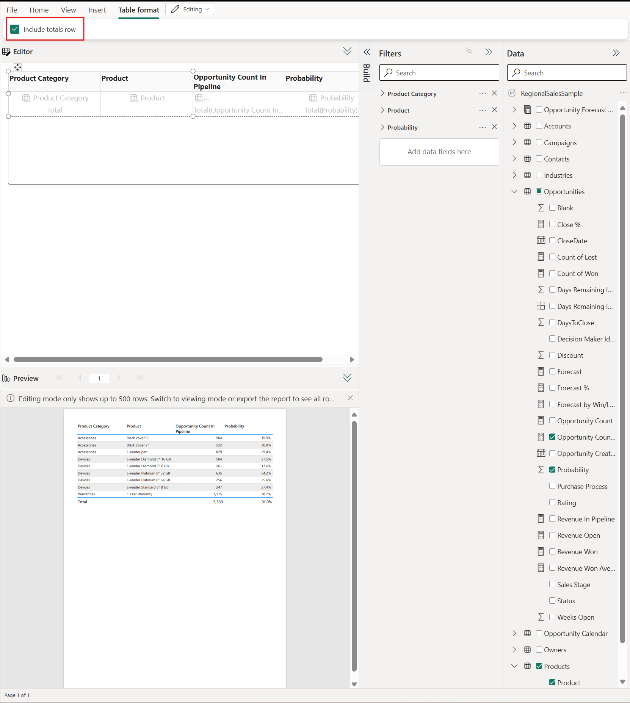Open more options for the Probability filter
The image size is (630, 703).
click(482, 127)
